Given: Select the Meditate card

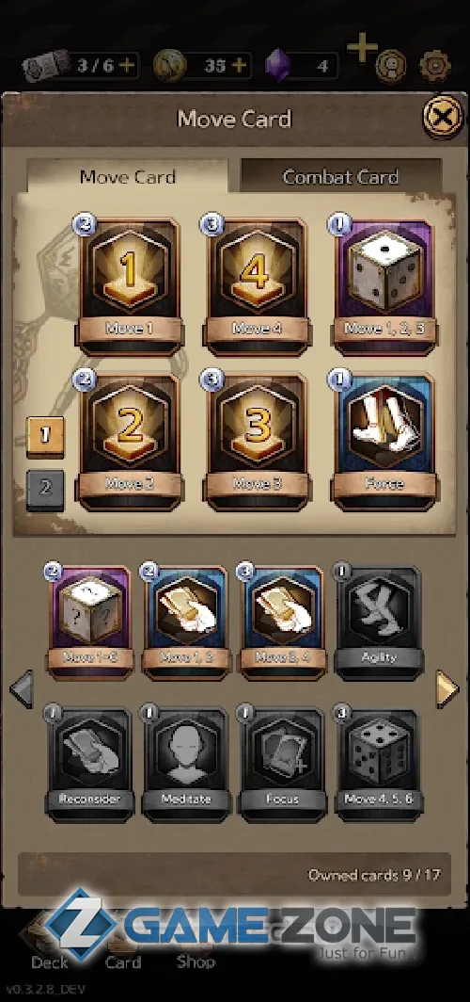Looking at the screenshot, I should click(186, 763).
